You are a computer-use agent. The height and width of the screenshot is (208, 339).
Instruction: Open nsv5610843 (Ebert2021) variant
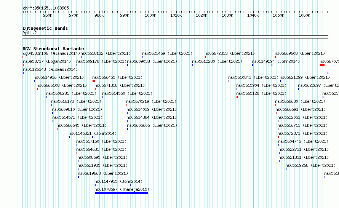click(253, 77)
